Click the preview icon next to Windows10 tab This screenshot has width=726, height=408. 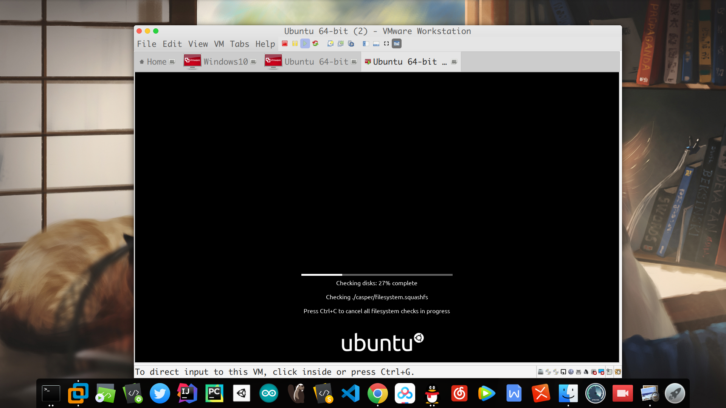pyautogui.click(x=253, y=62)
